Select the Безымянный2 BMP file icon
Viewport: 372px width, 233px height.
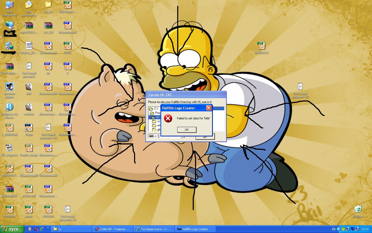(29, 171)
